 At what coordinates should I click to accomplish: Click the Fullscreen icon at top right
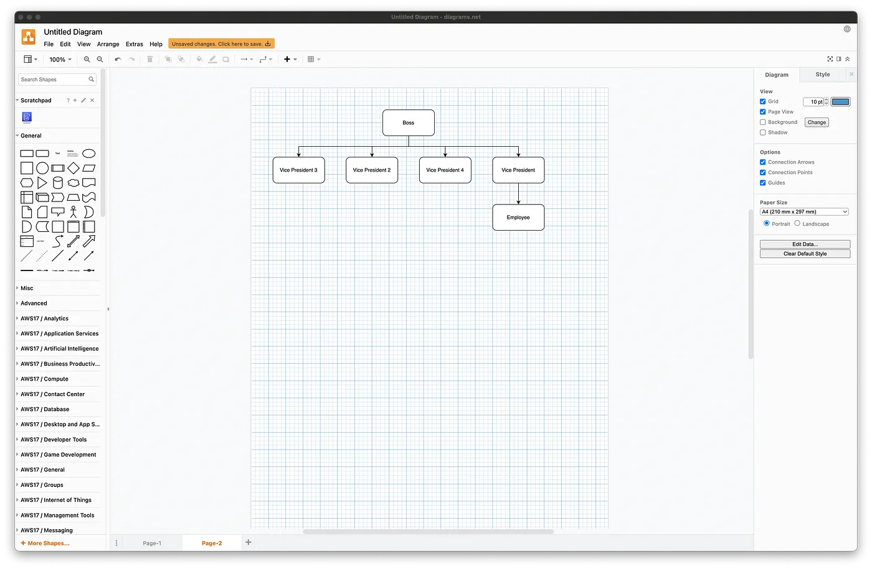click(830, 58)
